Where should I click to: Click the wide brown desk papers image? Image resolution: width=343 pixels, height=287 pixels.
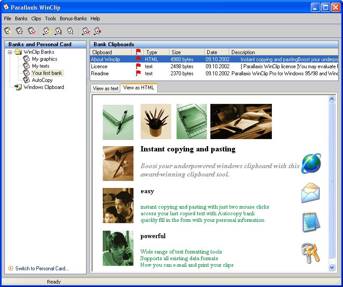(241, 121)
